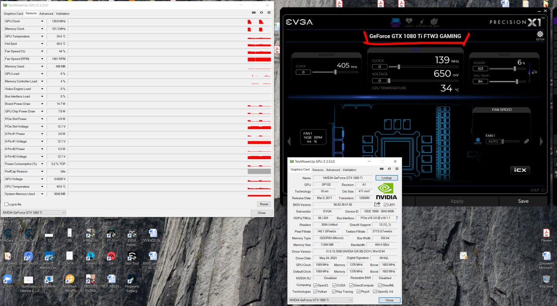Image resolution: width=557 pixels, height=306 pixels.
Task: Open the Recycle Bin (Корзина) on desktop
Action: (x=547, y=282)
